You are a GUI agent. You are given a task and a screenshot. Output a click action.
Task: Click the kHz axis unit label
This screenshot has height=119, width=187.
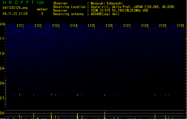(x=3, y=24)
